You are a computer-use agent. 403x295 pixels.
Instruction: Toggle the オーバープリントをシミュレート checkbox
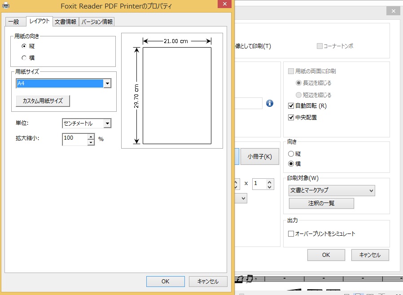[x=291, y=233]
